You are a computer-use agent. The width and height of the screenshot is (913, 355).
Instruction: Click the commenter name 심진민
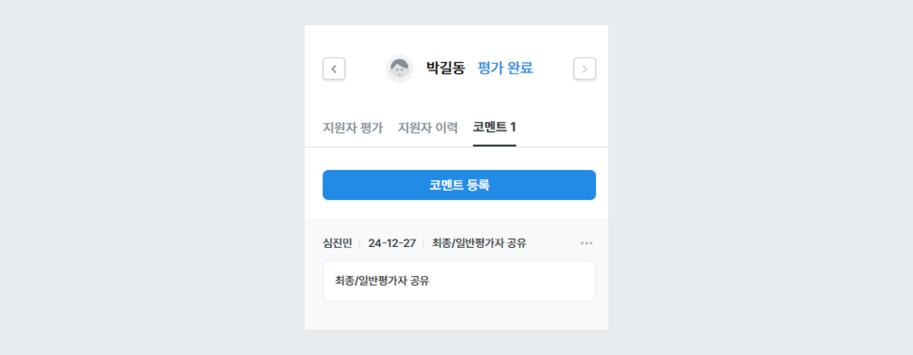[x=337, y=243]
